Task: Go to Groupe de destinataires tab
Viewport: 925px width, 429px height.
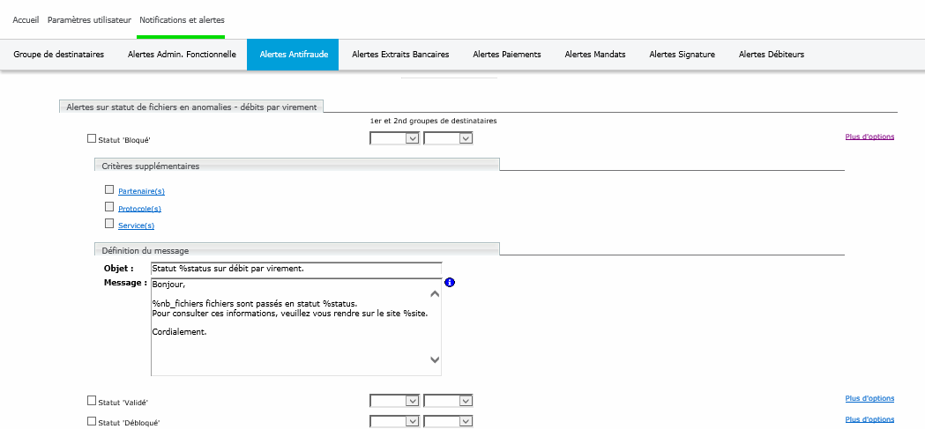Action: [x=59, y=55]
